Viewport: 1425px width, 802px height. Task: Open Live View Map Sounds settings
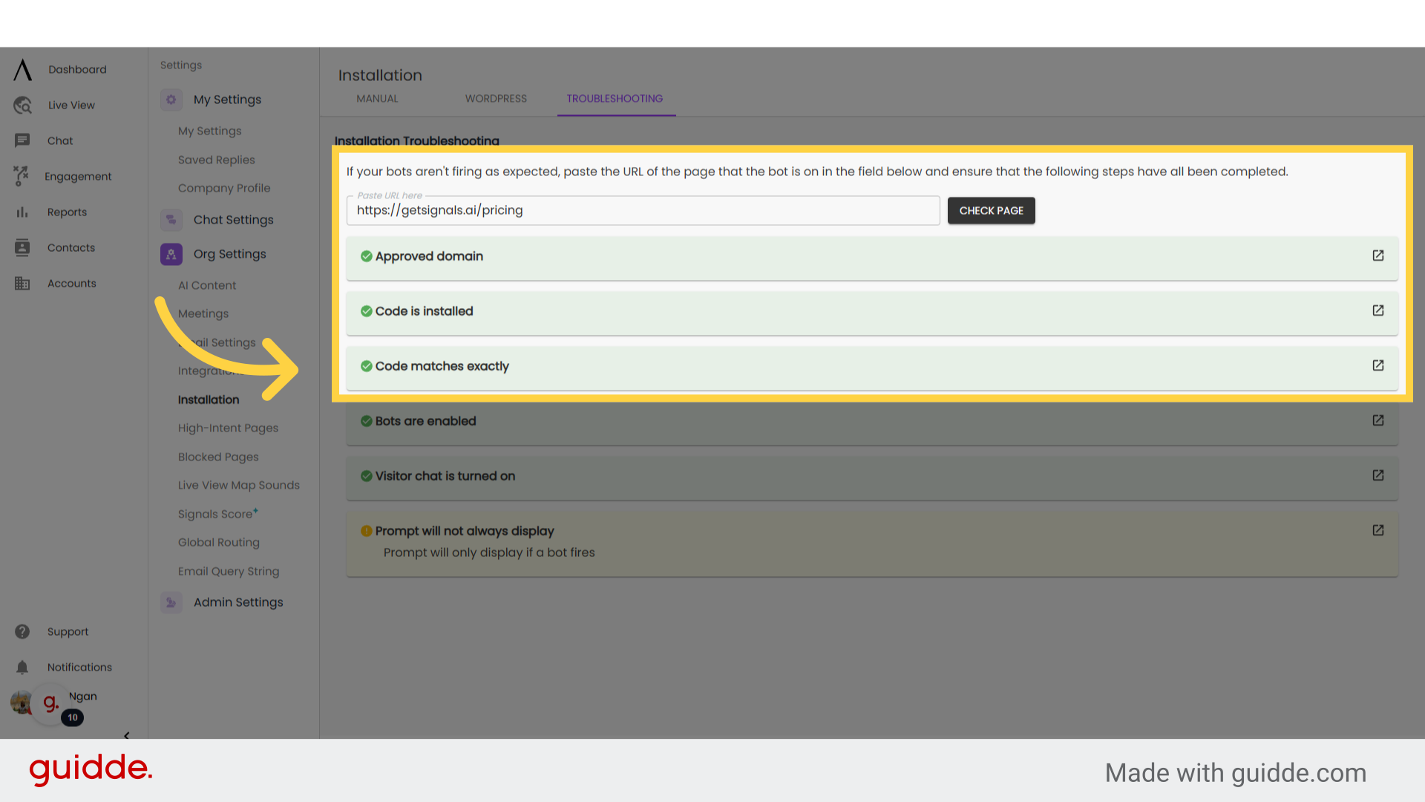click(x=239, y=485)
